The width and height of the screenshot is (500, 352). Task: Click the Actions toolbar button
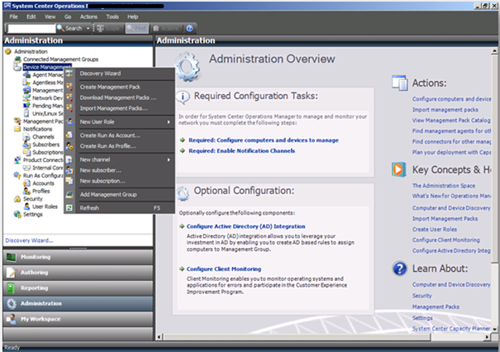(x=166, y=28)
